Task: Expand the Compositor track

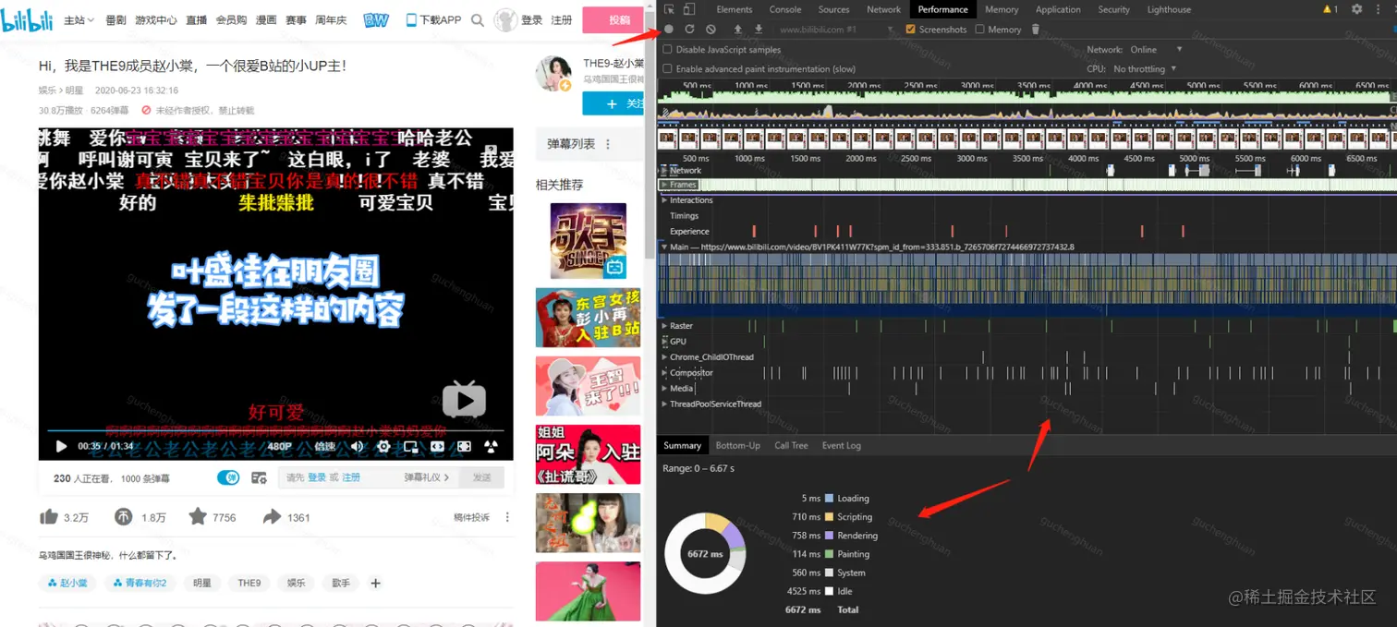Action: tap(663, 373)
